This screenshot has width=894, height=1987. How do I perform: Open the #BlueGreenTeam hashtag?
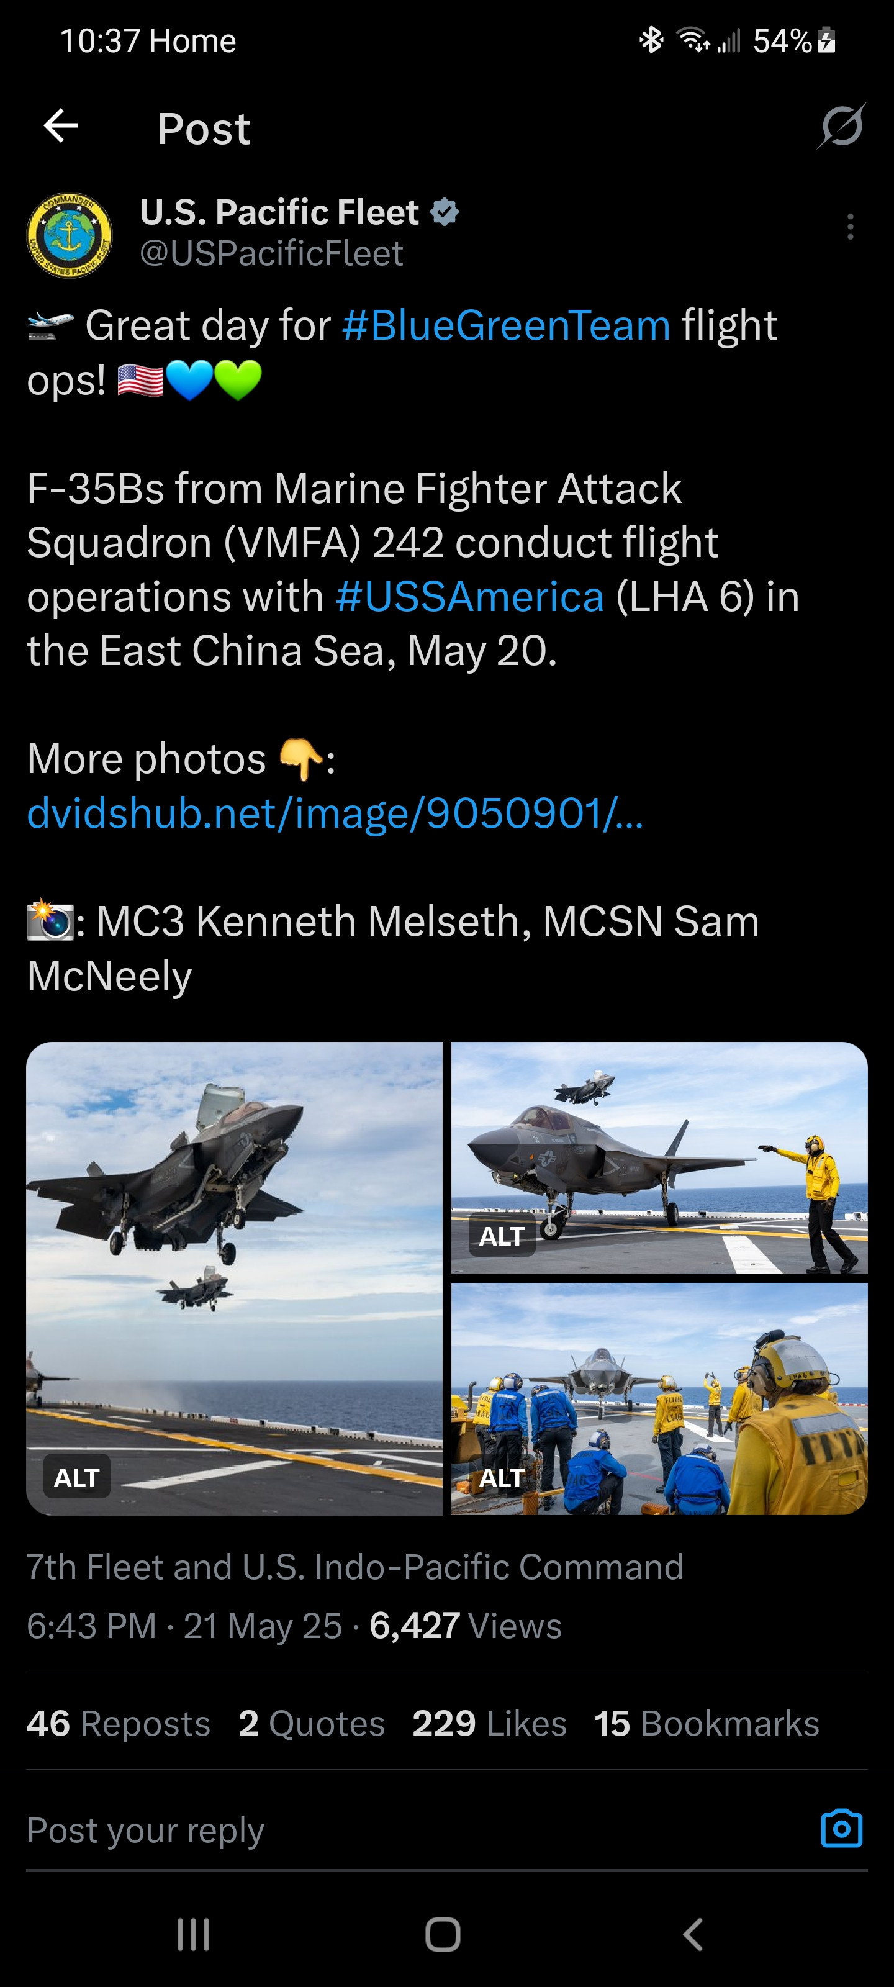[506, 325]
